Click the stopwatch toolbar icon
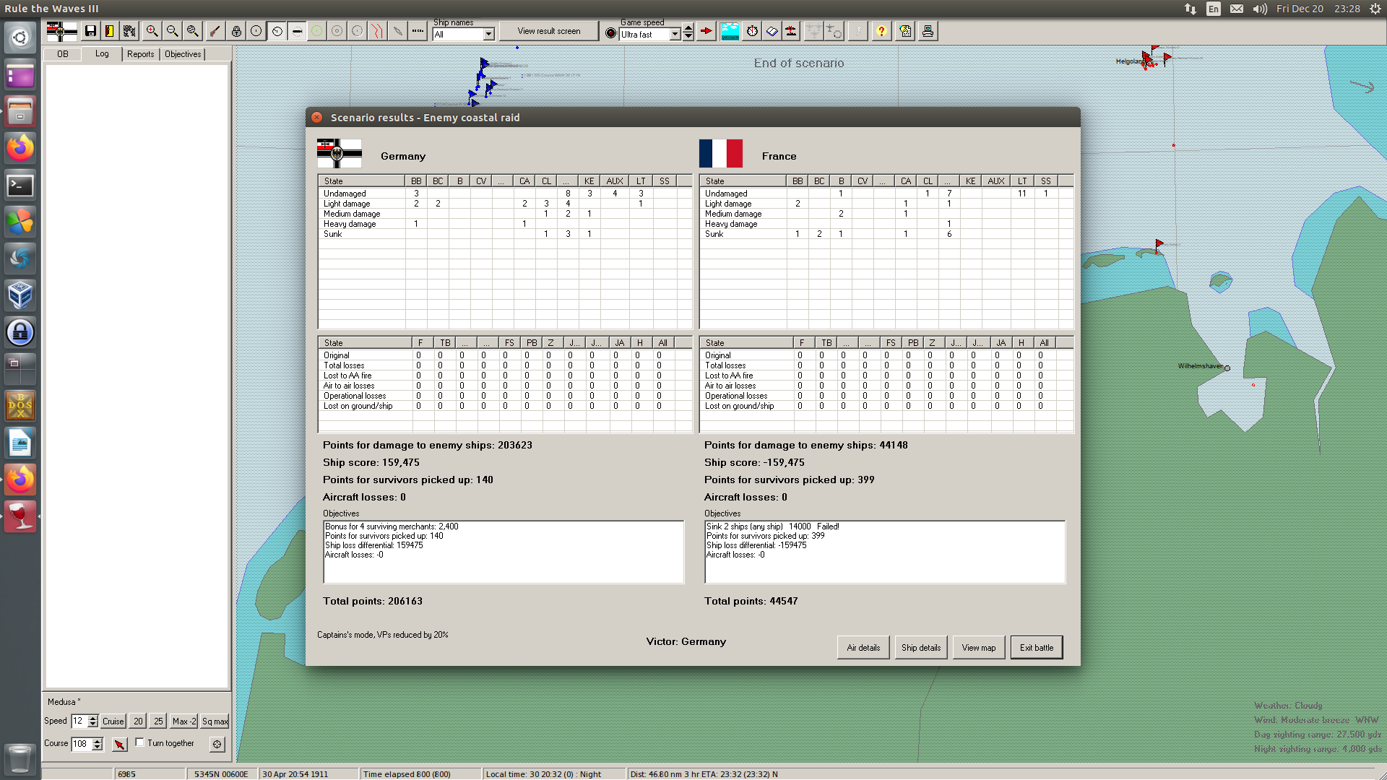This screenshot has height=780, width=1387. point(752,31)
